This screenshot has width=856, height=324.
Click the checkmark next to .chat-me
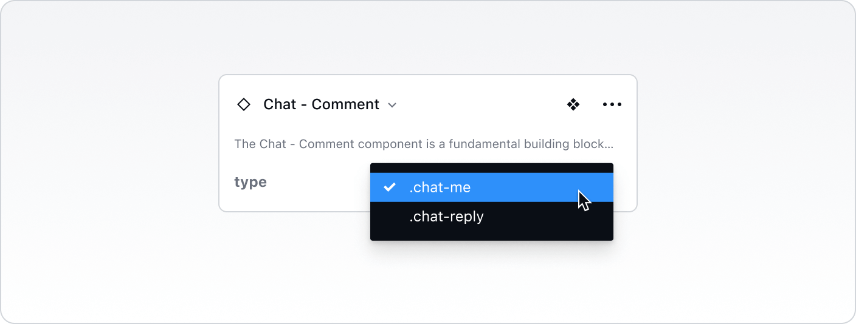point(390,187)
